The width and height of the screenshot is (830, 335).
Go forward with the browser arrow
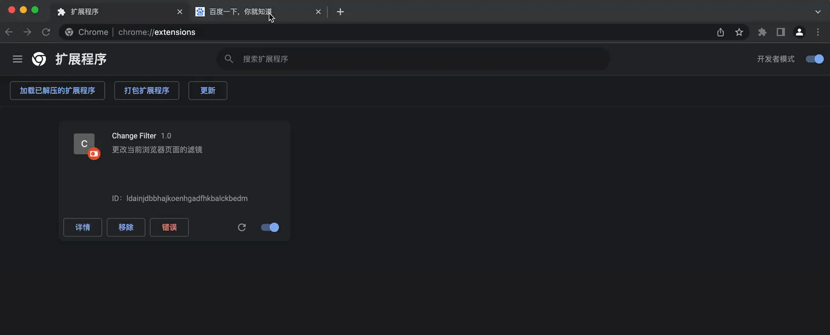click(27, 32)
